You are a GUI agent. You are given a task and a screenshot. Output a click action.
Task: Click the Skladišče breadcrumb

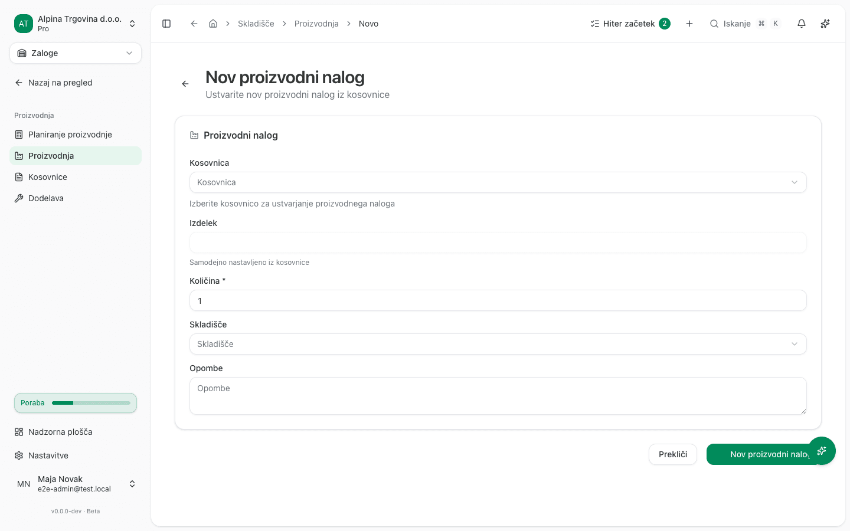click(256, 24)
